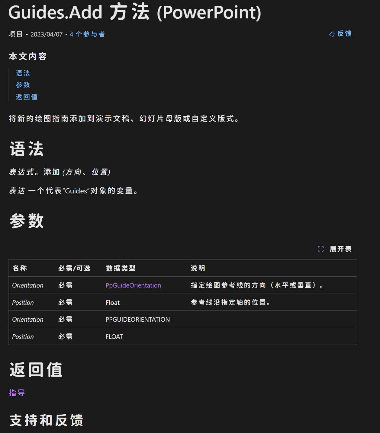Click the 说明 column header
This screenshot has height=433, width=380.
(198, 268)
